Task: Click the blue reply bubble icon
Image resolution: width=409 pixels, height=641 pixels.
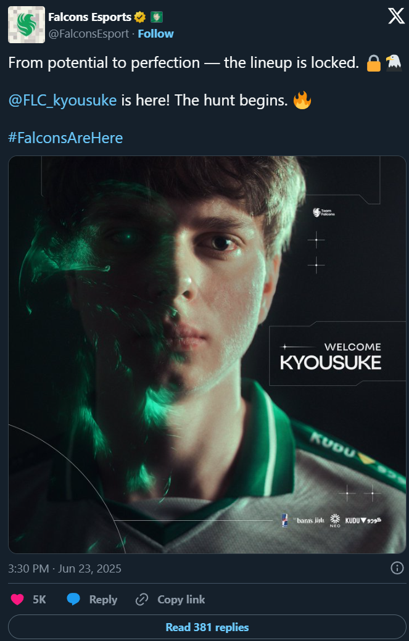Action: pos(73,599)
